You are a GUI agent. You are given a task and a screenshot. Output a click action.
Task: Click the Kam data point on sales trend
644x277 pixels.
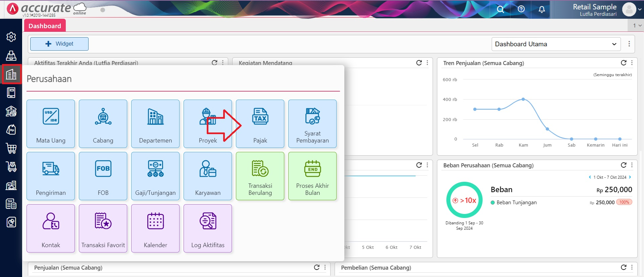coord(523,99)
